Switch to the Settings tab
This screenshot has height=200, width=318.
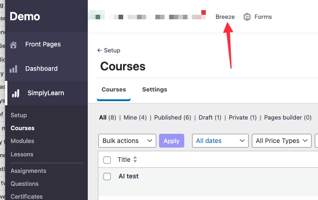coord(154,90)
